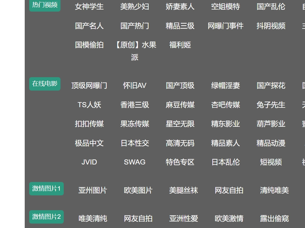Open the 国产热门 category link
Screen dimensions: 305x228
point(135,26)
